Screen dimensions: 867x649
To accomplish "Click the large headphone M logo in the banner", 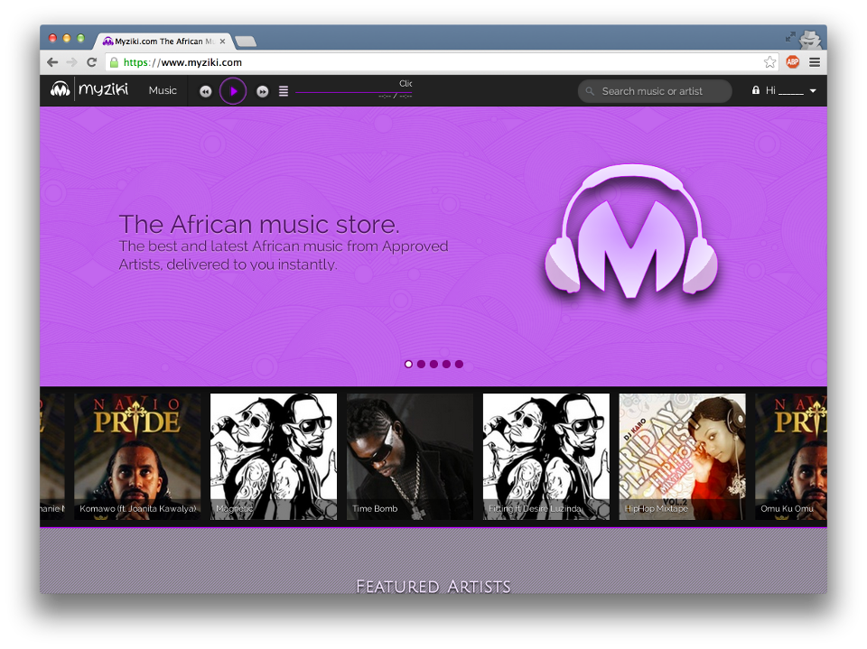I will click(631, 231).
